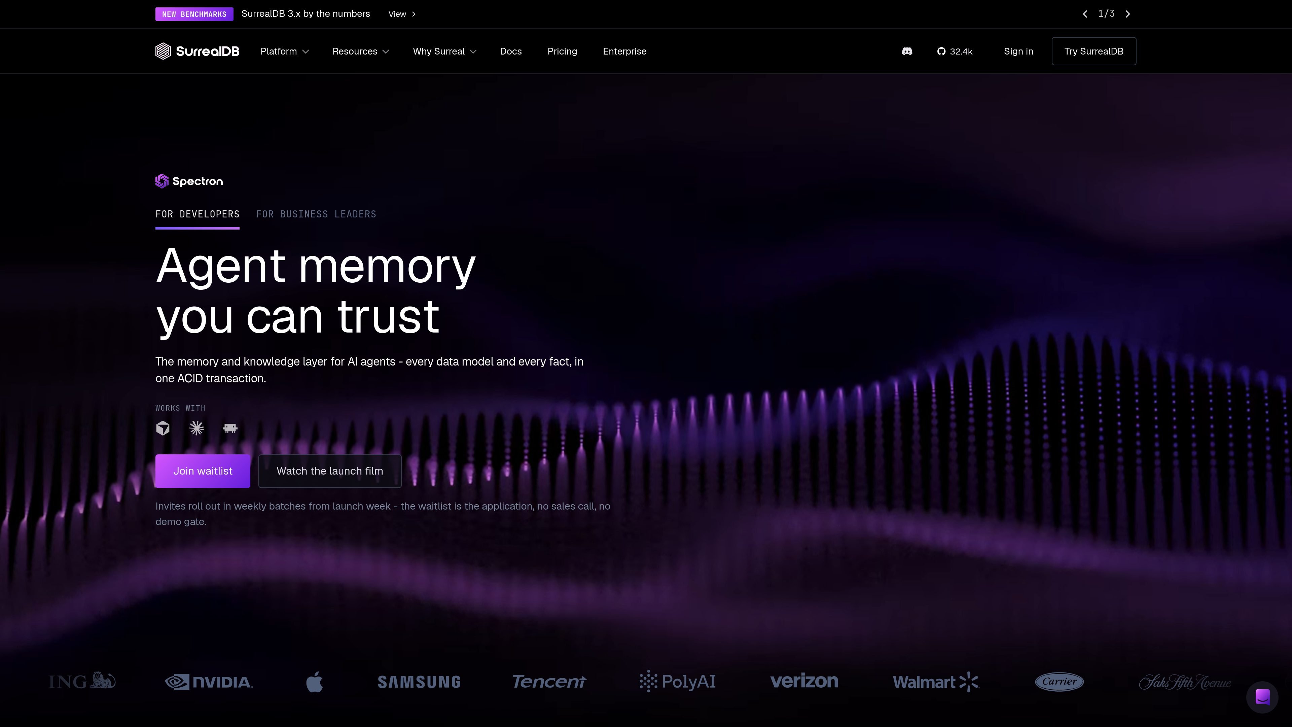Click the Sign in link
Viewport: 1292px width, 727px height.
click(x=1018, y=51)
